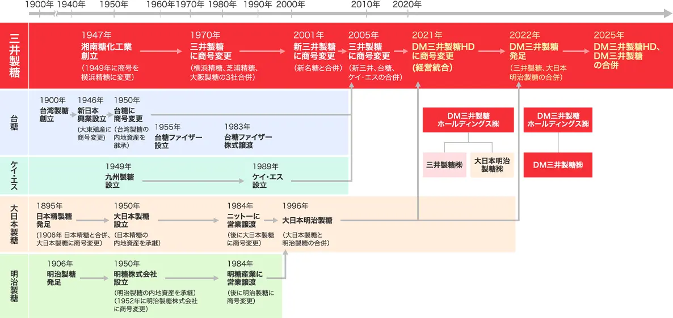Click the 大日本製糖 row header
This screenshot has width=673, height=318.
coord(14,224)
